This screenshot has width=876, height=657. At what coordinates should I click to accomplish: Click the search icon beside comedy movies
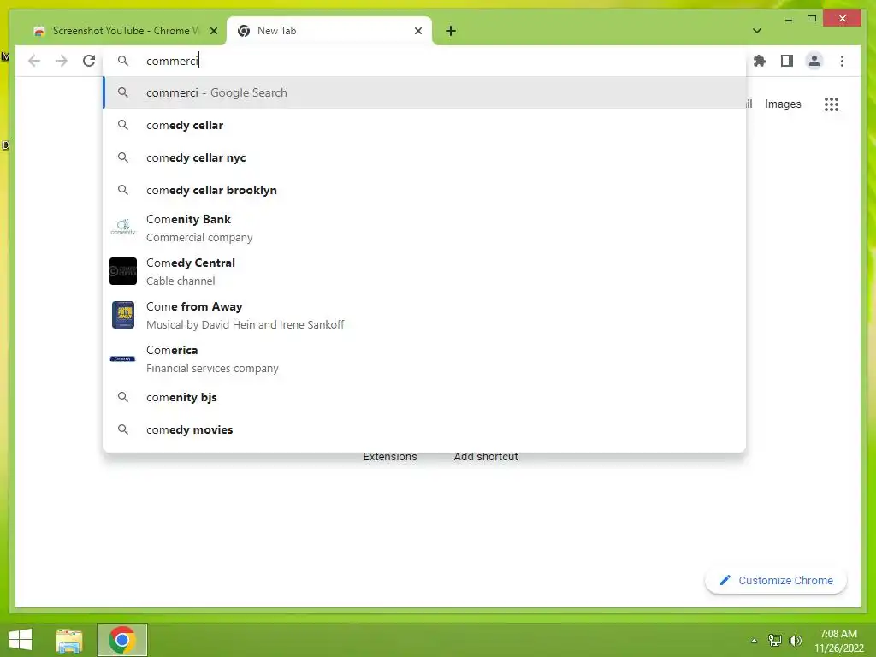[x=123, y=429]
